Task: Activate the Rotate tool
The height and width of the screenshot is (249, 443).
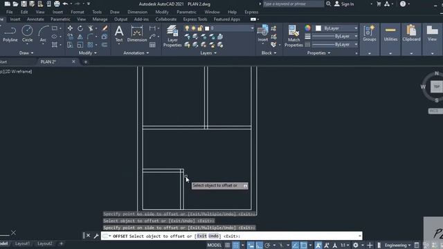Action: (x=80, y=28)
